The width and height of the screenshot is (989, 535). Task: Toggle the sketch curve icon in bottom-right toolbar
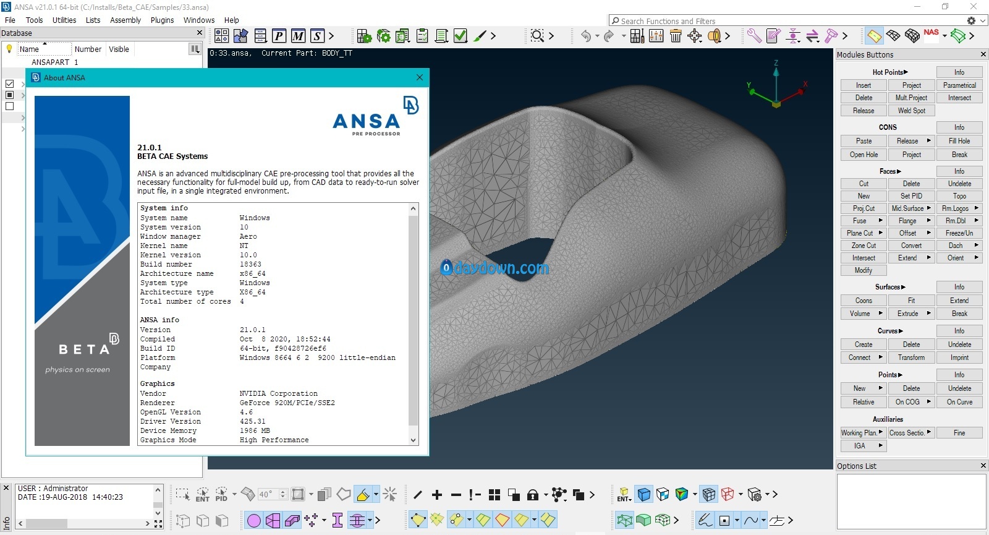point(705,520)
